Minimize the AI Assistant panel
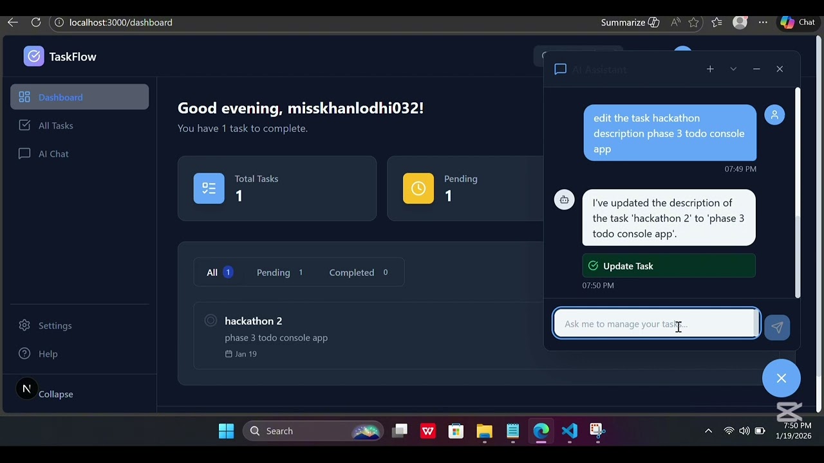The height and width of the screenshot is (463, 824). (756, 69)
